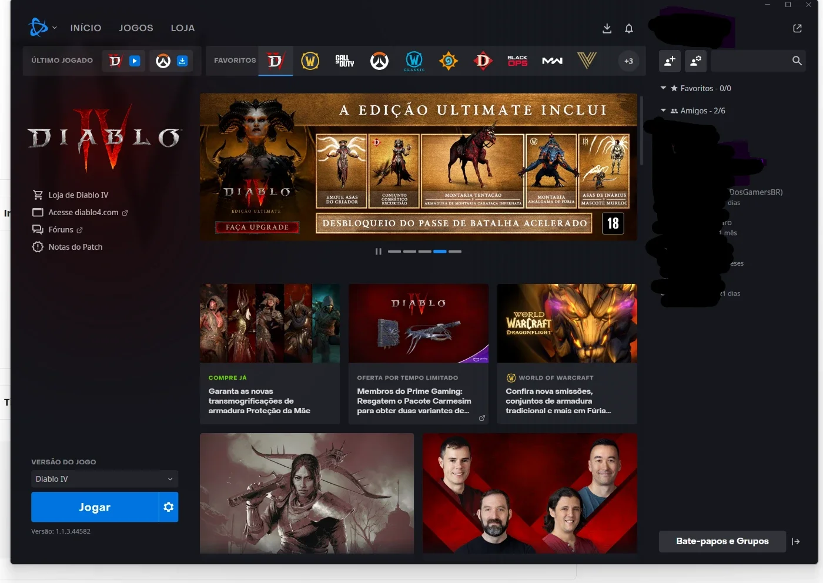Open game settings gear next to Jogar
Viewport: 823px width, 583px height.
(x=169, y=507)
